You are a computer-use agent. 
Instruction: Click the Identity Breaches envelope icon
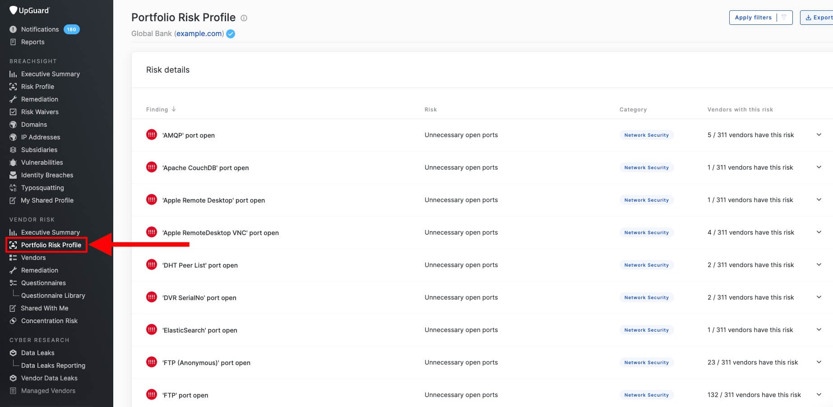tap(13, 175)
